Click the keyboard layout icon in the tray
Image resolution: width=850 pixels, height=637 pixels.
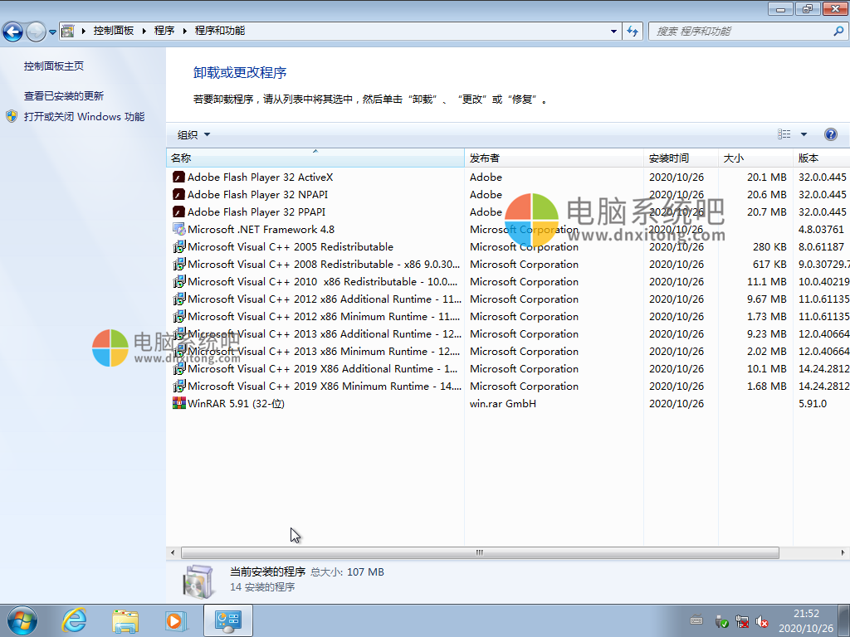click(x=696, y=620)
